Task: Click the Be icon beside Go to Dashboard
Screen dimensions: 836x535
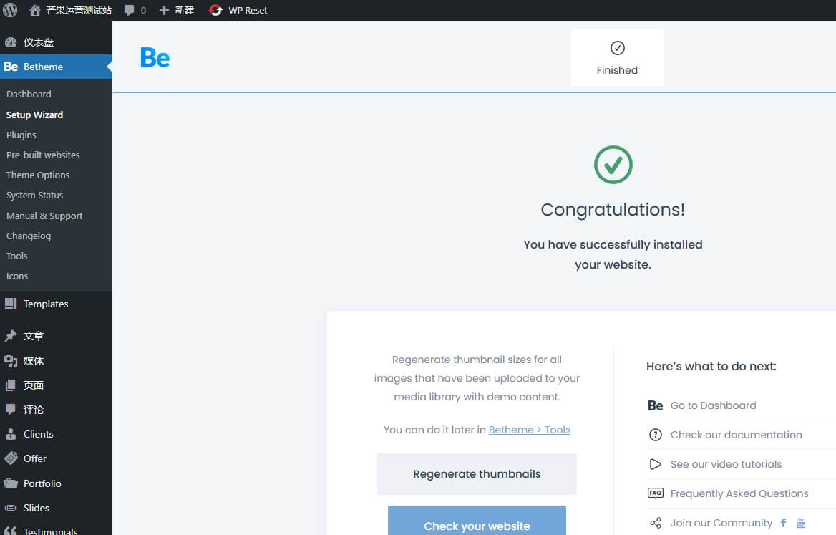Action: [x=655, y=405]
